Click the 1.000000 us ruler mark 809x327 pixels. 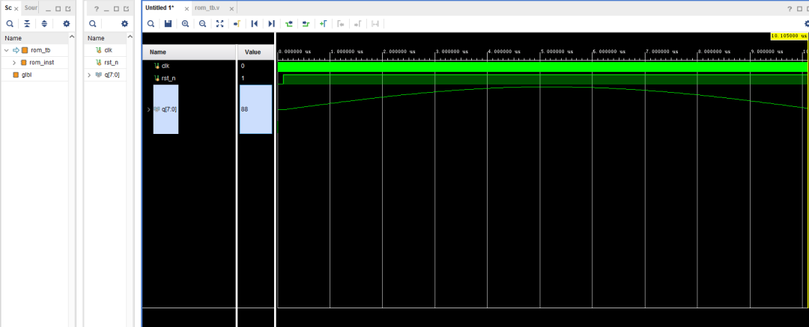(x=347, y=52)
